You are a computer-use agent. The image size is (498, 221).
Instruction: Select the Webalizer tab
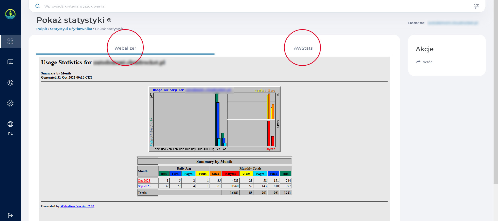(x=125, y=48)
